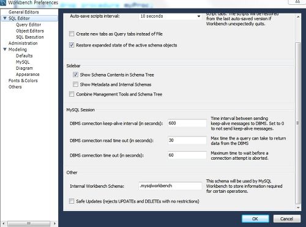Viewport: 306px width, 227px height.
Task: Click the OK button
Action: pyautogui.click(x=255, y=218)
